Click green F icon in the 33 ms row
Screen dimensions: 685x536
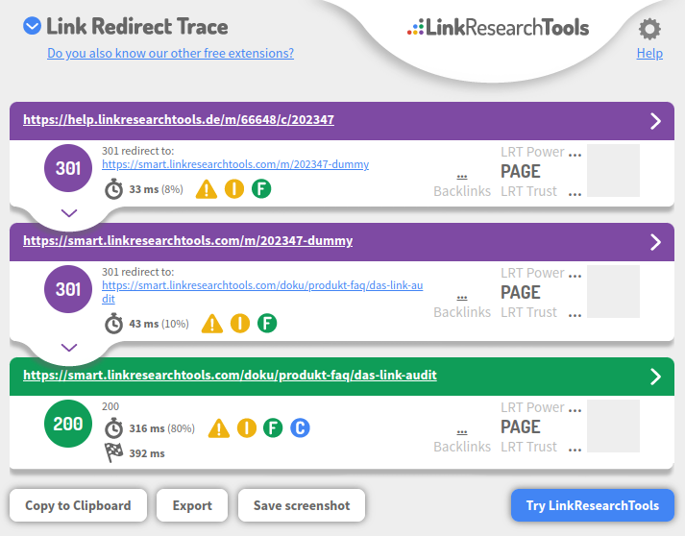261,189
